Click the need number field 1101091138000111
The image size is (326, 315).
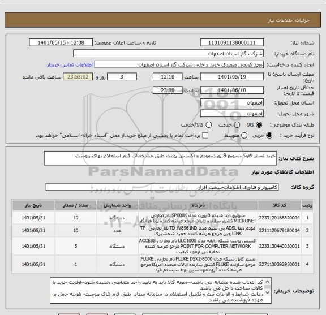232,42
